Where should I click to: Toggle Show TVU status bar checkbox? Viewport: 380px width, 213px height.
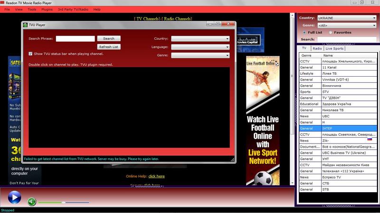[30, 53]
